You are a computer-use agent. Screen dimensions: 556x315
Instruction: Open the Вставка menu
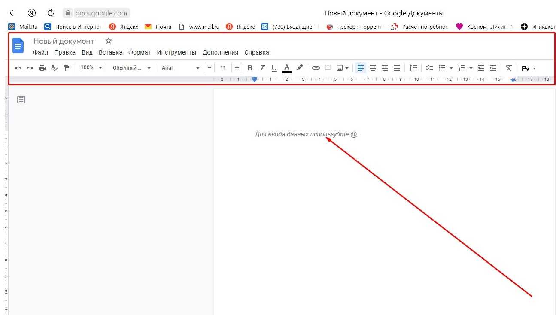pos(110,52)
